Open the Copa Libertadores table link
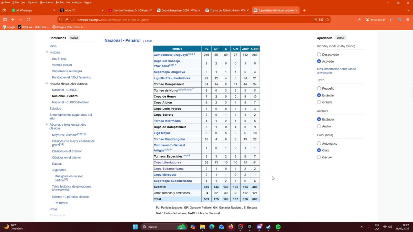This screenshot has height=232, width=413. coord(167,162)
